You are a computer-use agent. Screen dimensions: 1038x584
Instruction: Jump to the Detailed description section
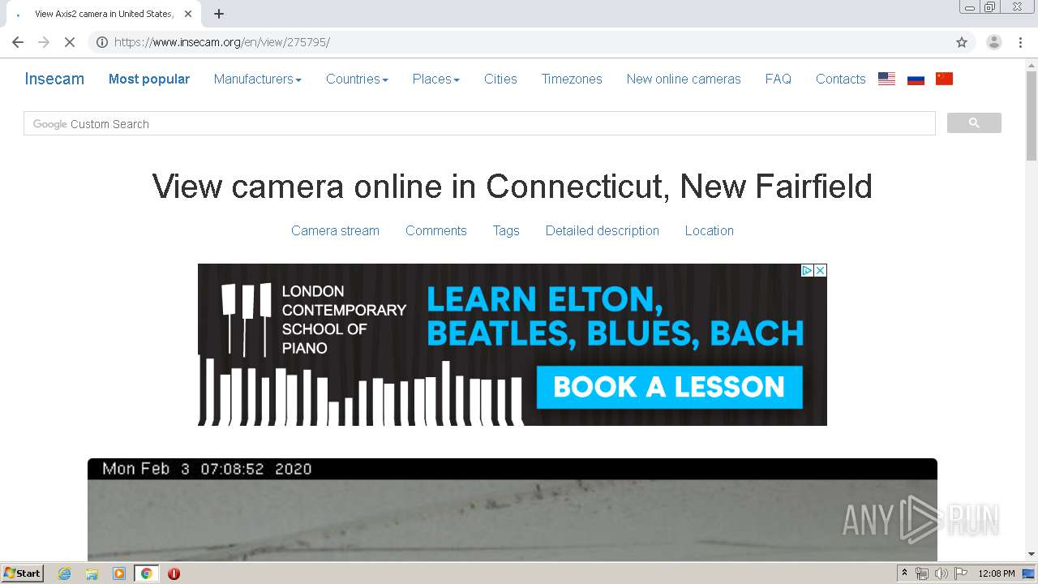click(x=603, y=230)
